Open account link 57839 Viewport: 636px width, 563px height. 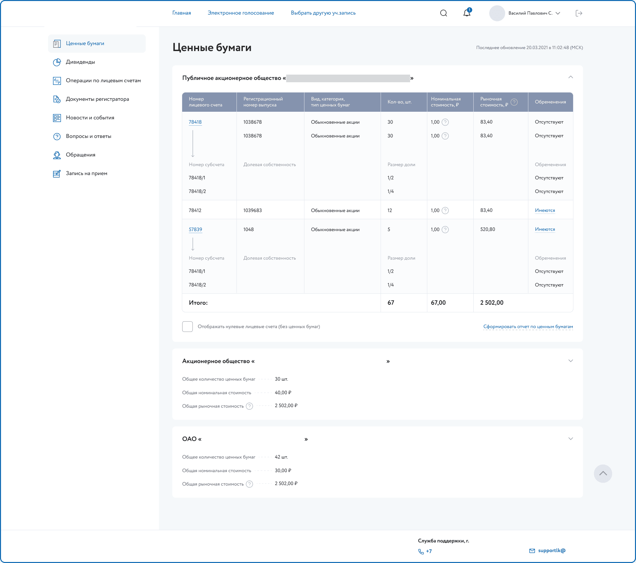pyautogui.click(x=195, y=229)
